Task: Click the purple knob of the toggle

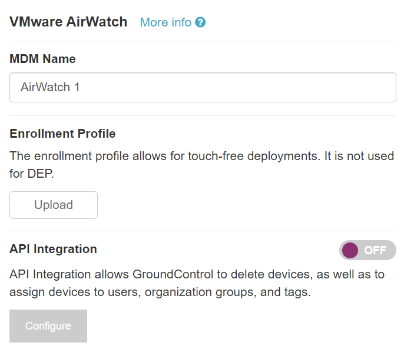Action: click(x=350, y=250)
